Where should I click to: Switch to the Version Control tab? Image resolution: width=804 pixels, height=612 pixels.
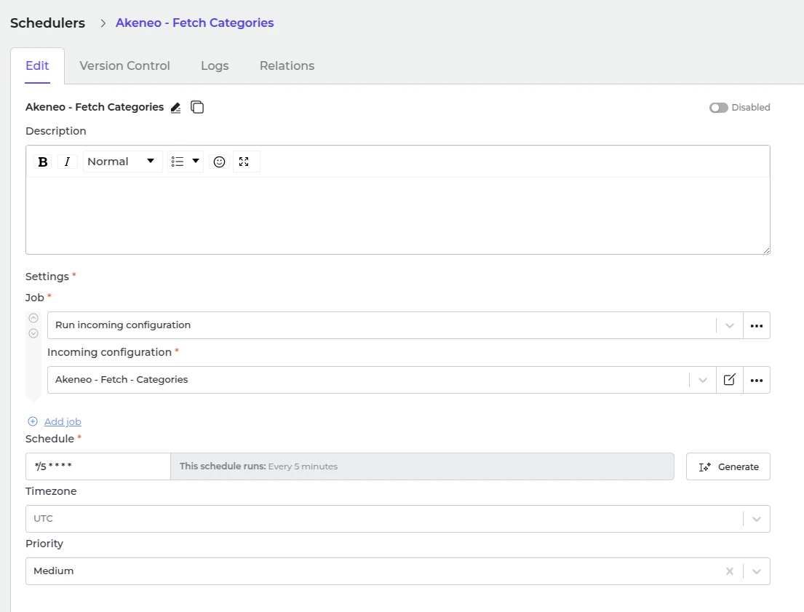(x=124, y=65)
